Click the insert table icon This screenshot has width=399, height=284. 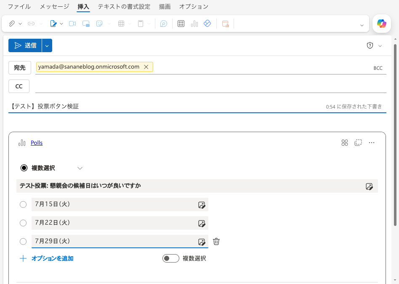[x=121, y=24]
